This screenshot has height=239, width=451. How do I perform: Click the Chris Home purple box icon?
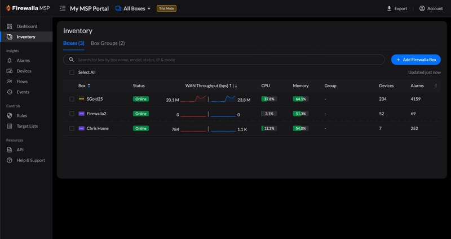coord(81,129)
